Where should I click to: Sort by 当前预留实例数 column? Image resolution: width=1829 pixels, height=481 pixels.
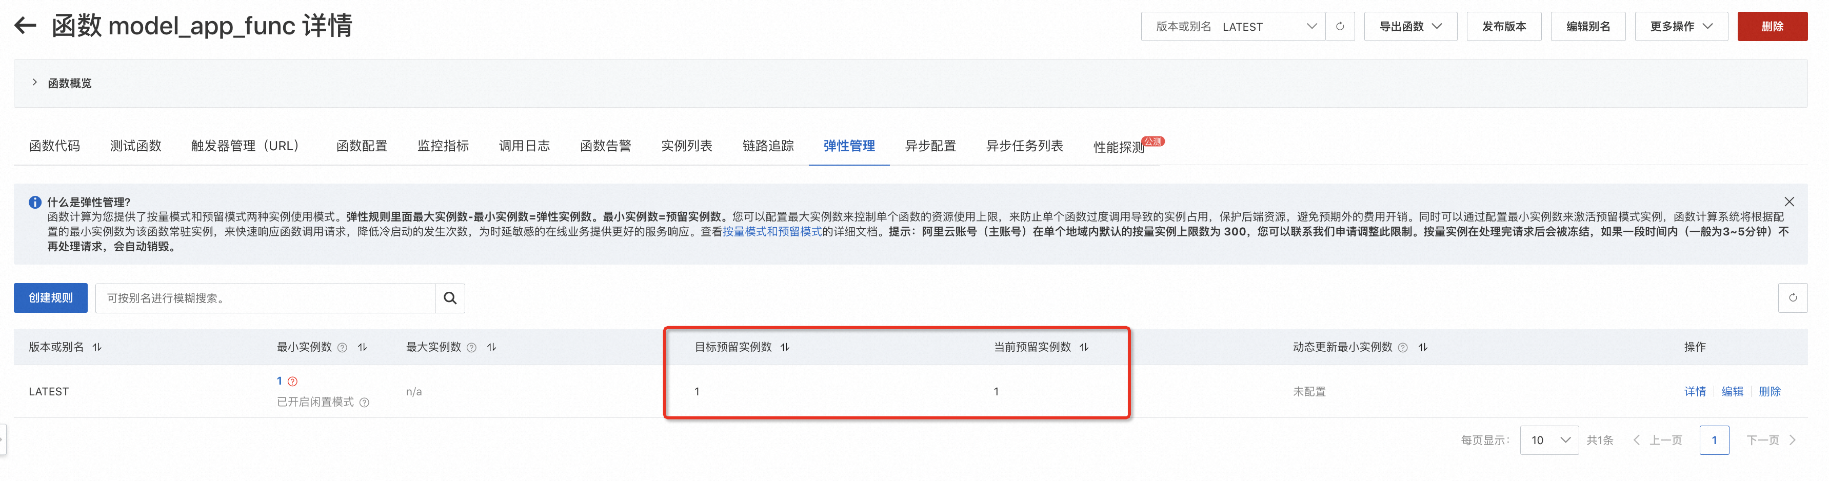(x=1084, y=347)
